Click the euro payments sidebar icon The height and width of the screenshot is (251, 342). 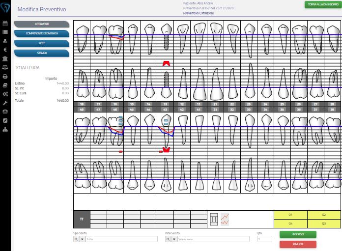click(5, 50)
